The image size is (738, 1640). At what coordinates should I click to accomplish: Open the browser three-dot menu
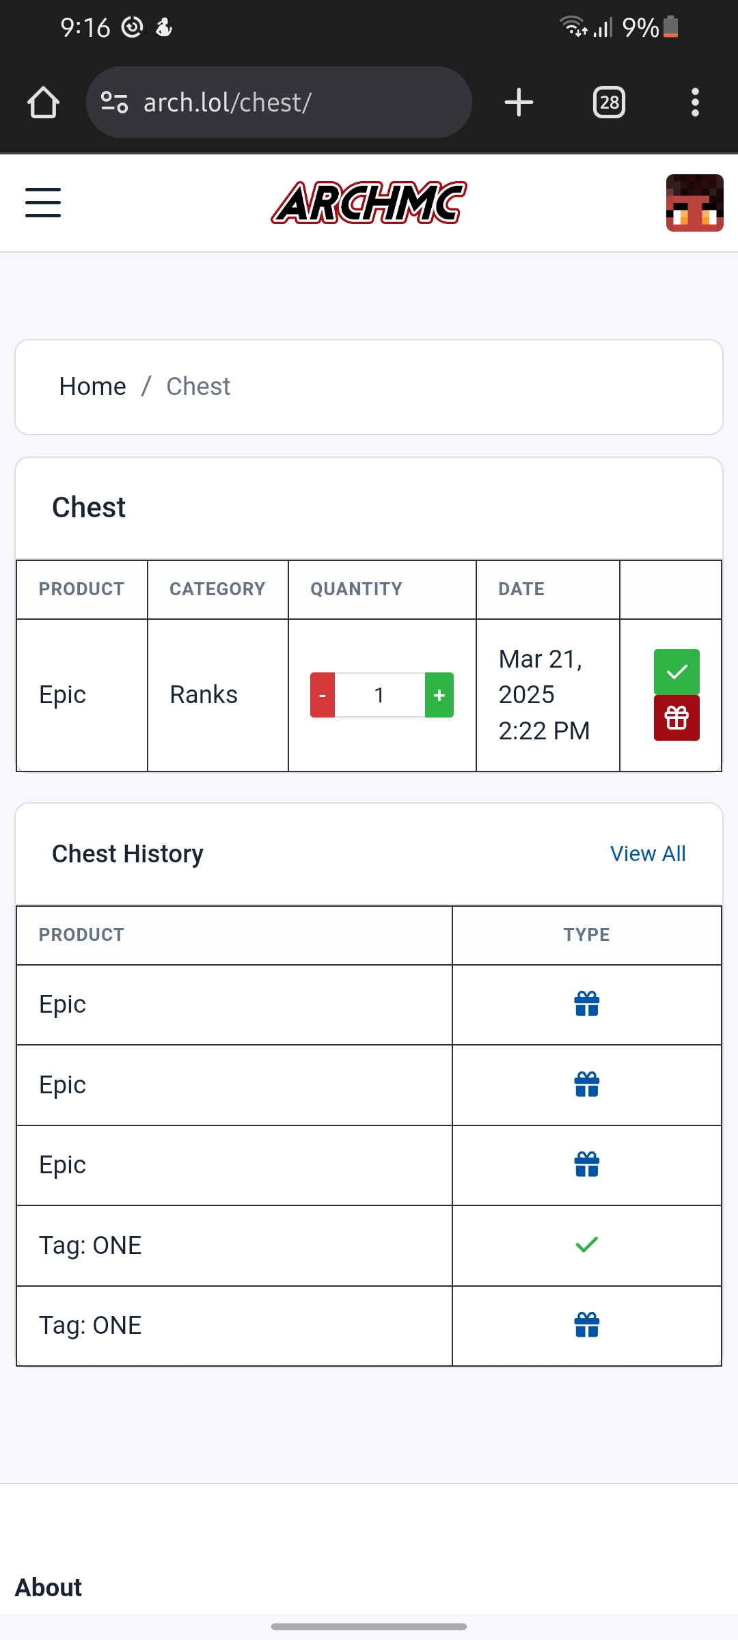695,102
